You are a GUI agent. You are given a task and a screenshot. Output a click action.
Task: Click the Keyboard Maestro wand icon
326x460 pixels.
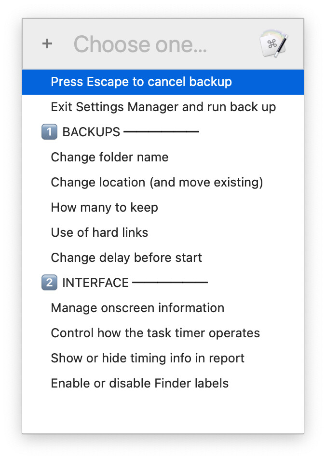[274, 44]
